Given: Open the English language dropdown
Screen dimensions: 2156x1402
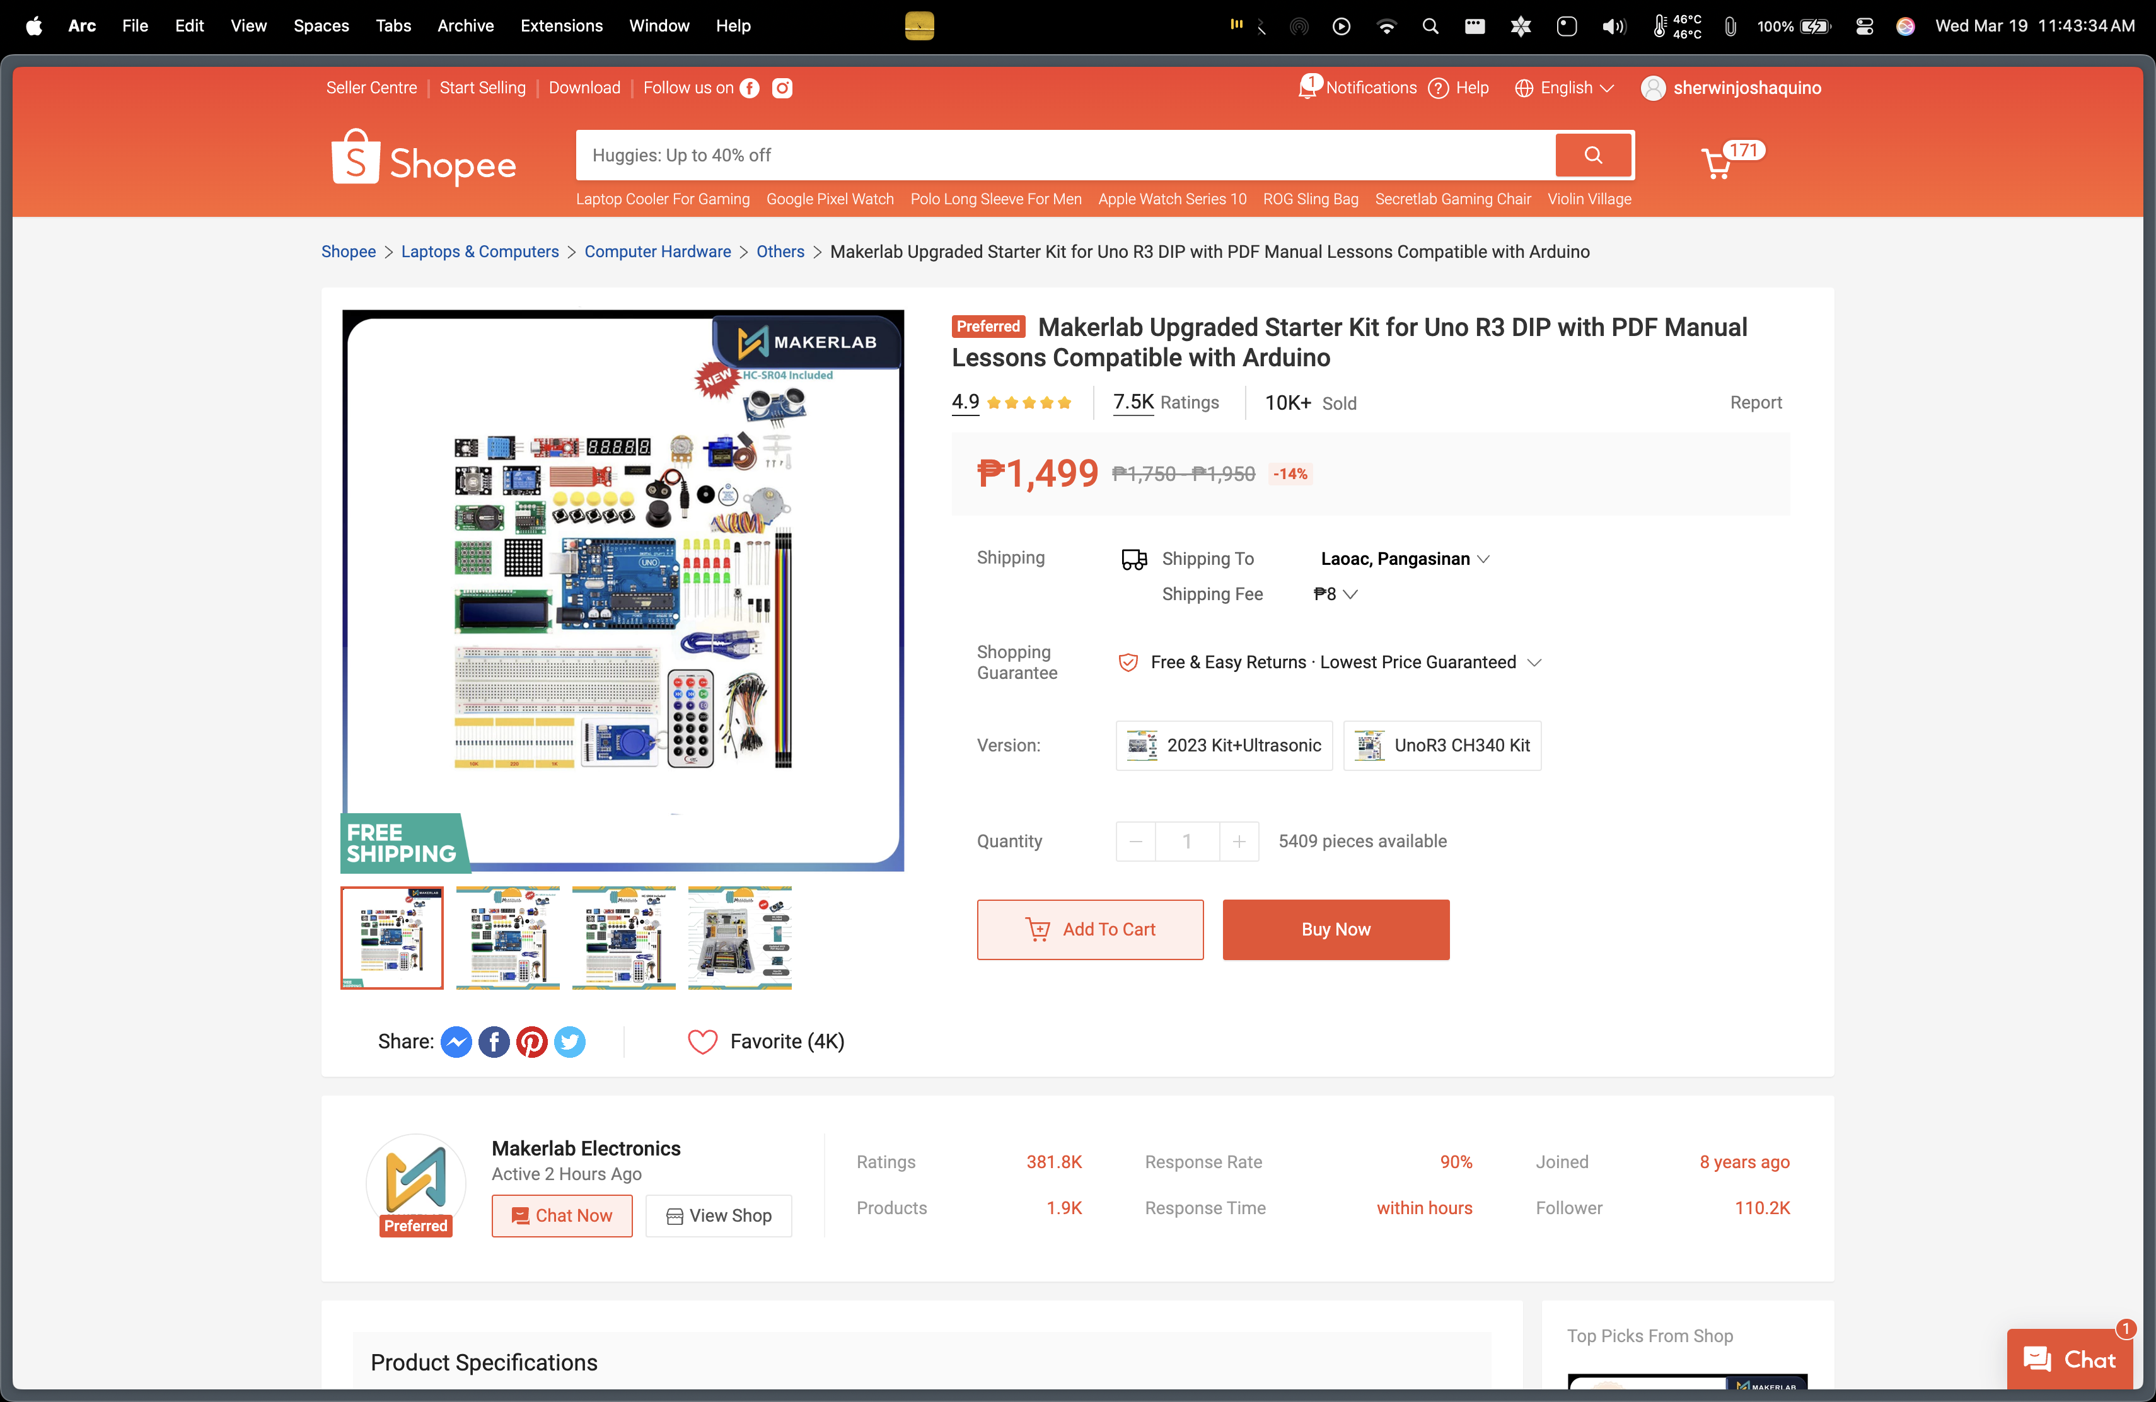Looking at the screenshot, I should click(1565, 88).
